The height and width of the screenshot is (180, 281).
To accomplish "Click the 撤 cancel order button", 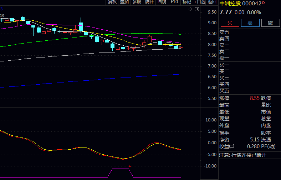I will coord(270,23).
